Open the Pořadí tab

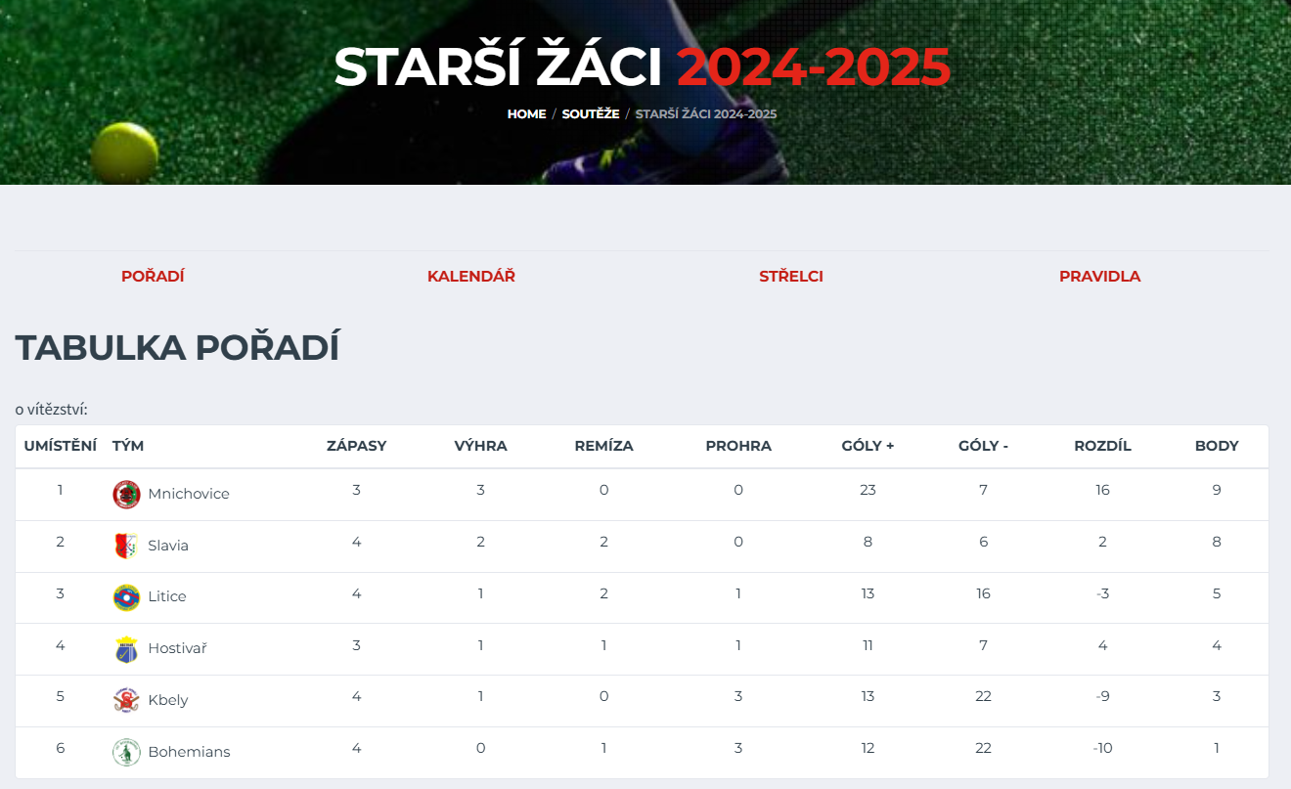pyautogui.click(x=153, y=277)
